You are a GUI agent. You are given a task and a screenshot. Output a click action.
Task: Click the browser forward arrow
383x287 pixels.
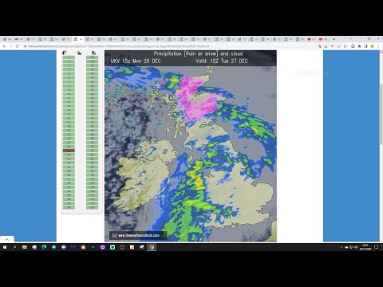[x=10, y=46]
